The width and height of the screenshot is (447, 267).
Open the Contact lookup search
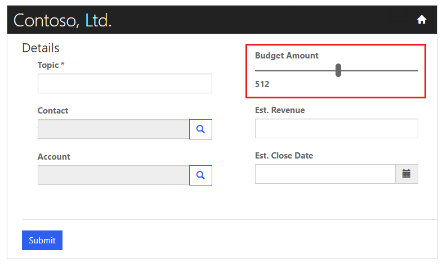coord(200,129)
